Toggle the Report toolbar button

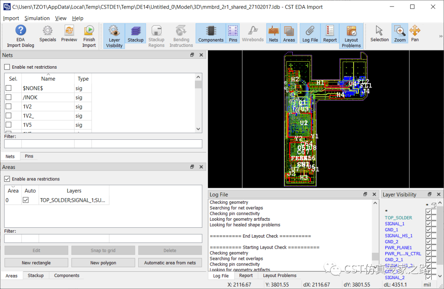(x=330, y=34)
